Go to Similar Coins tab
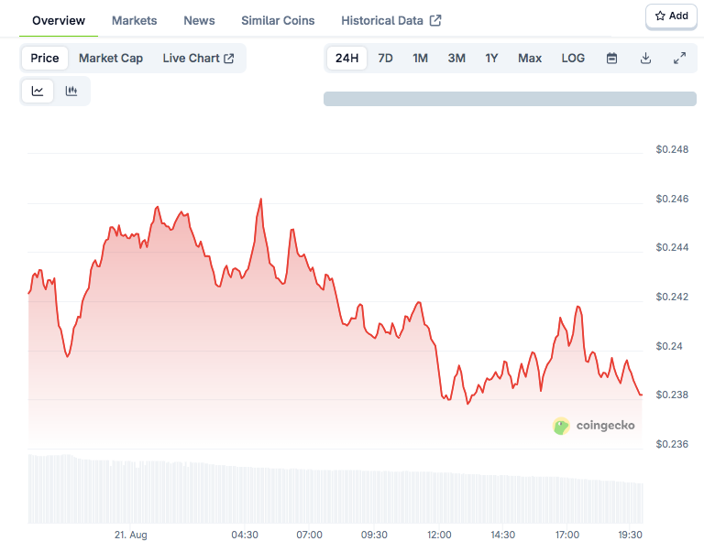Screen dimensions: 704x552 [x=278, y=21]
